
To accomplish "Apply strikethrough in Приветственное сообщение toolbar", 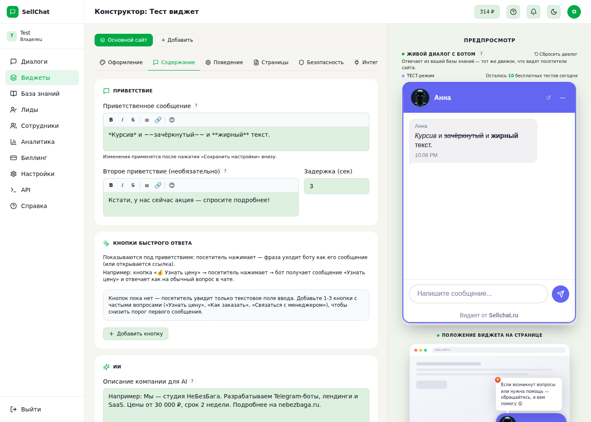I will (133, 120).
